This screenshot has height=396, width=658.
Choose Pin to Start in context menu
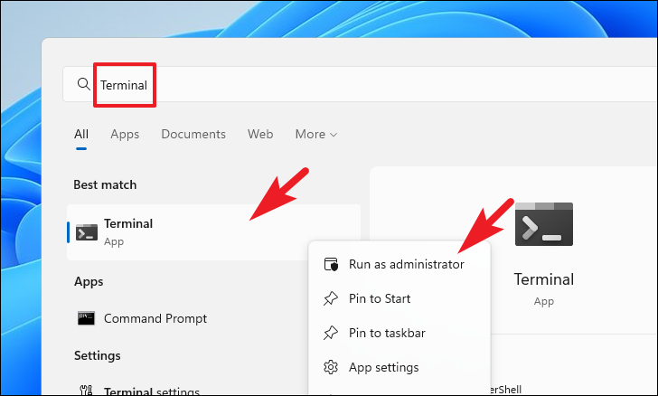[x=399, y=298]
